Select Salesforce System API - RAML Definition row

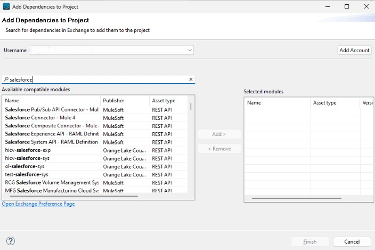click(x=95, y=142)
